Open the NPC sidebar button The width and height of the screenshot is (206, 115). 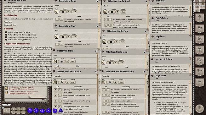point(200,50)
